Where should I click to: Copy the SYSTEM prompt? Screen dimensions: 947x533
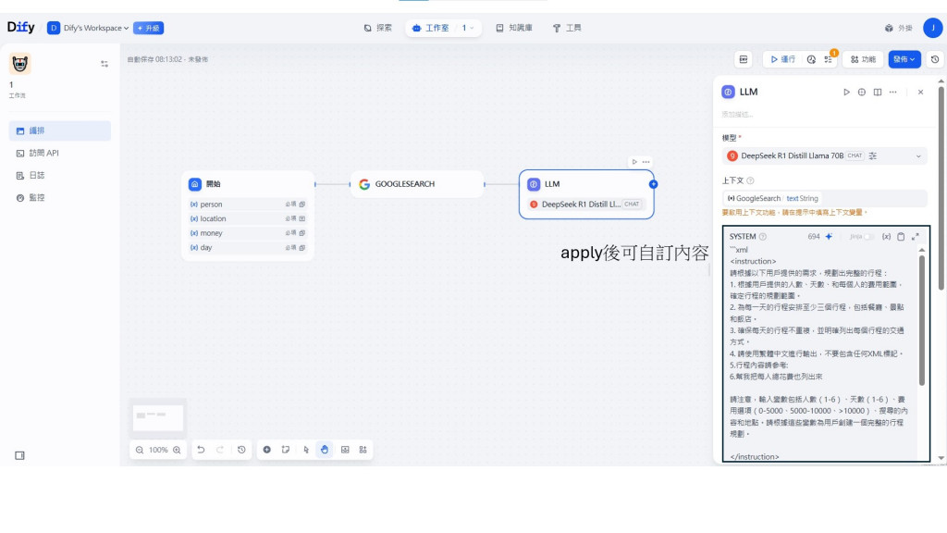[901, 237]
